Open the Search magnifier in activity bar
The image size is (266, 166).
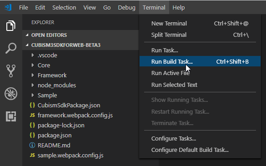coord(11,48)
